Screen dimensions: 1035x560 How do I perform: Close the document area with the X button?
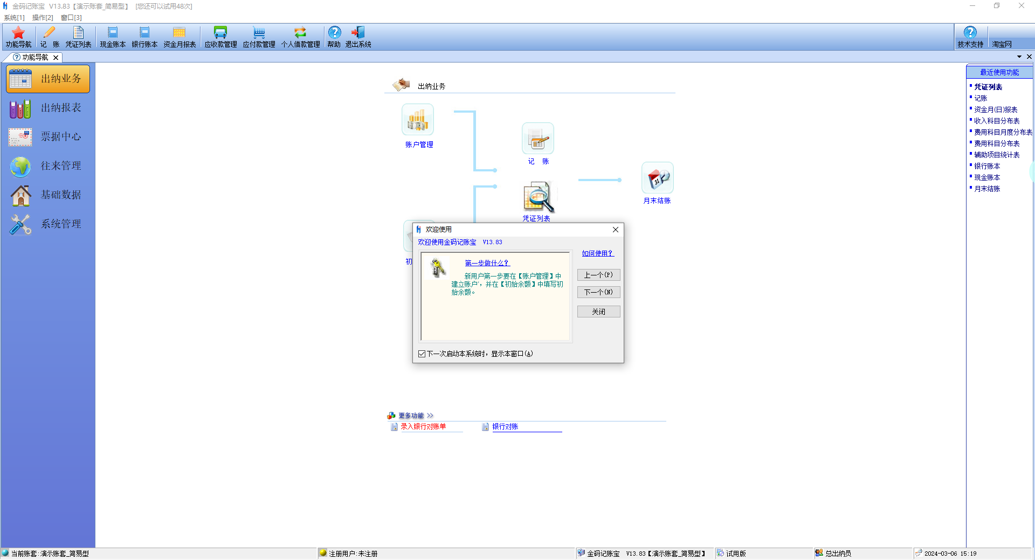pos(1029,57)
